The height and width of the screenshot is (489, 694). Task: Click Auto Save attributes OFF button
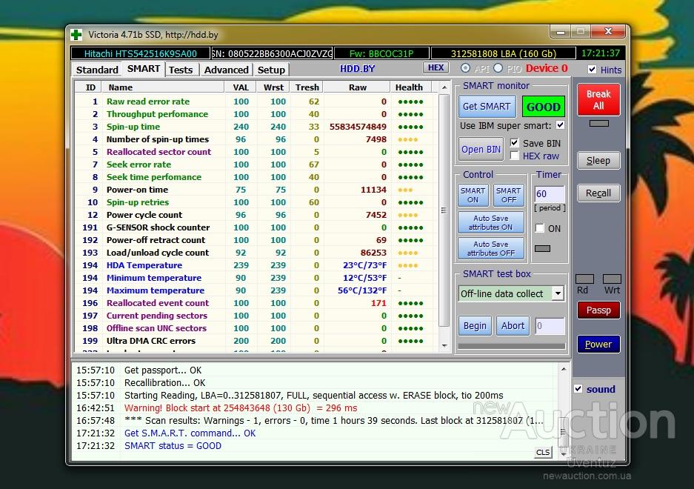coord(491,248)
